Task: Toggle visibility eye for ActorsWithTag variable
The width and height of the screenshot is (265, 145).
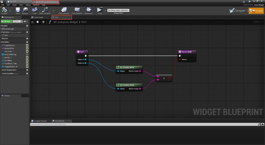Action: point(27,54)
